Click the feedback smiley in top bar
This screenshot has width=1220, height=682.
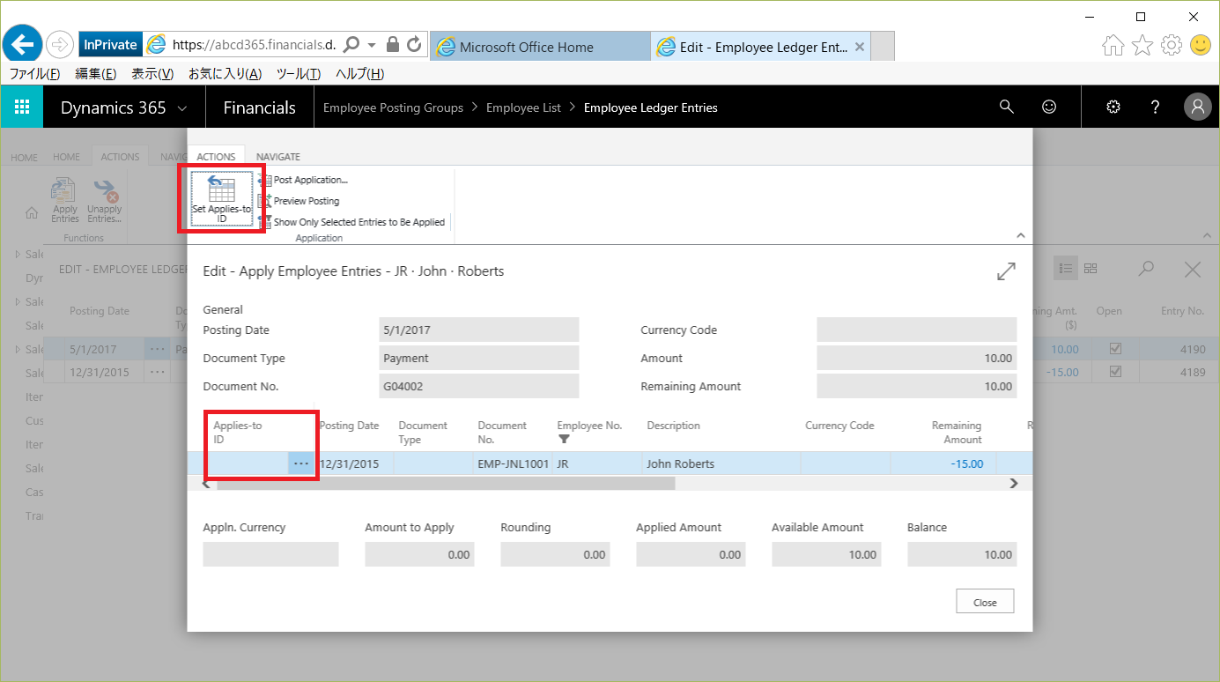(1049, 107)
